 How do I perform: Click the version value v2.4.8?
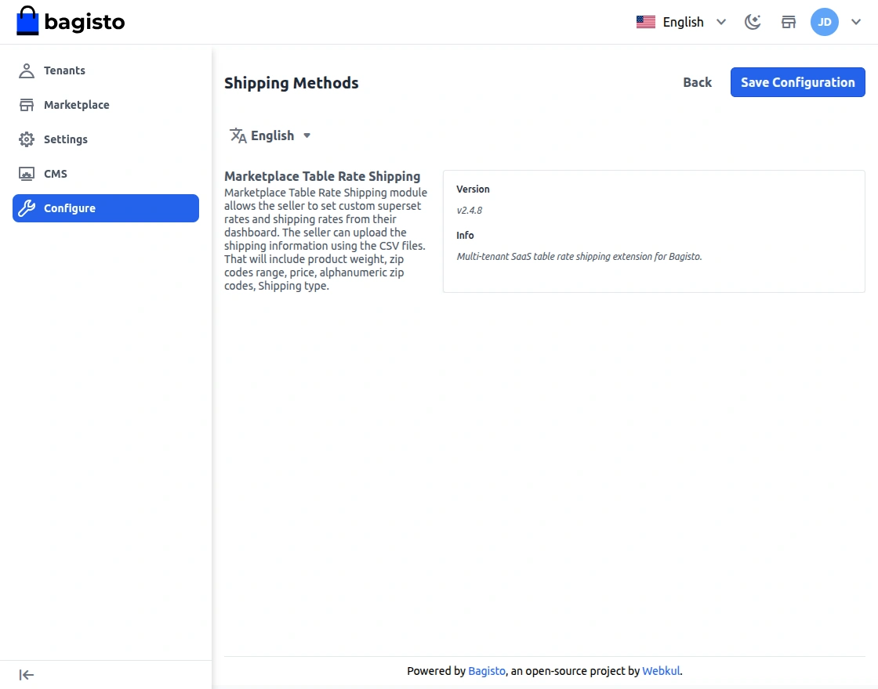pyautogui.click(x=470, y=211)
